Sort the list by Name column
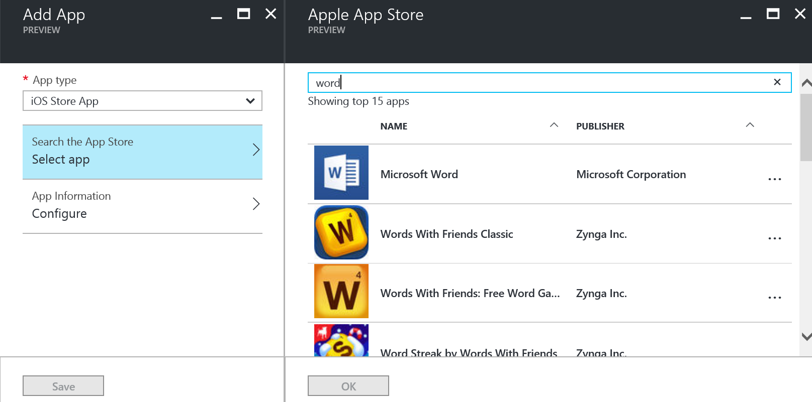Viewport: 812px width, 402px height. (x=394, y=126)
